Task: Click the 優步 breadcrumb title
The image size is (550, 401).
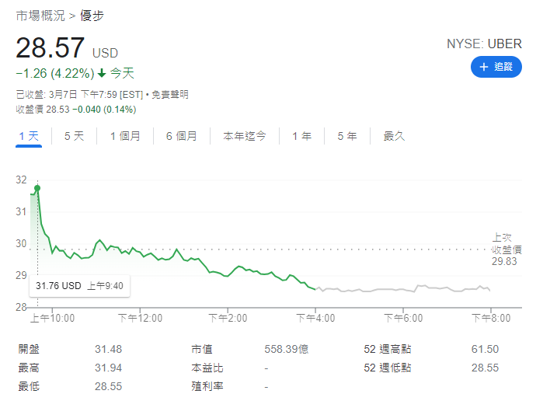Action: coord(92,16)
